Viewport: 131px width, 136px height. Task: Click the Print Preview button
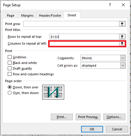(88, 117)
